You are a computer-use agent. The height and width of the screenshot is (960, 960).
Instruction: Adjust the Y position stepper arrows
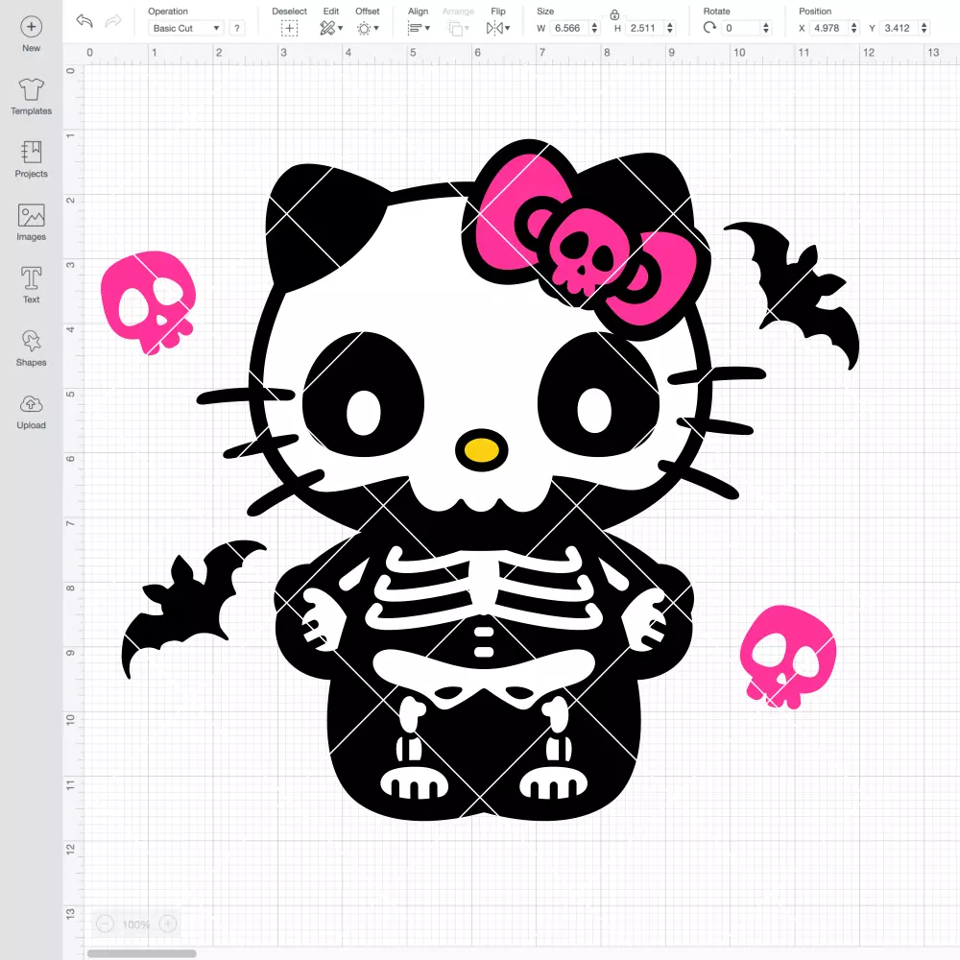pyautogui.click(x=924, y=28)
